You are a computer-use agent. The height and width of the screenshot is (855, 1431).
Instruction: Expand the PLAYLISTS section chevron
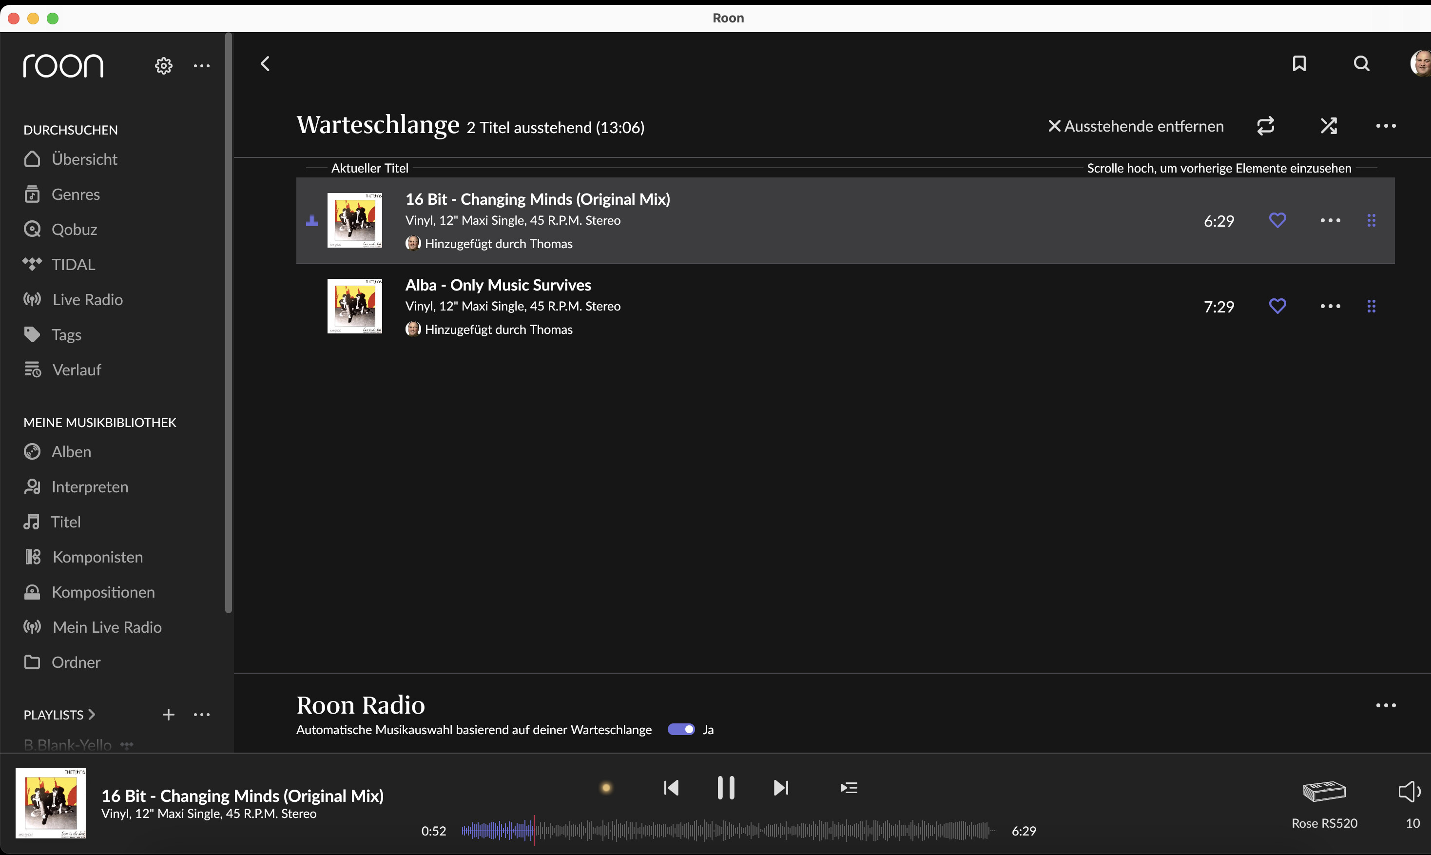pyautogui.click(x=92, y=715)
